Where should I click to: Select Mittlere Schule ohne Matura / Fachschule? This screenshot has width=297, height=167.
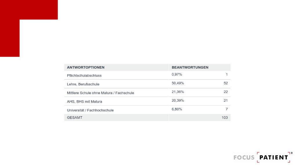pyautogui.click(x=100, y=93)
